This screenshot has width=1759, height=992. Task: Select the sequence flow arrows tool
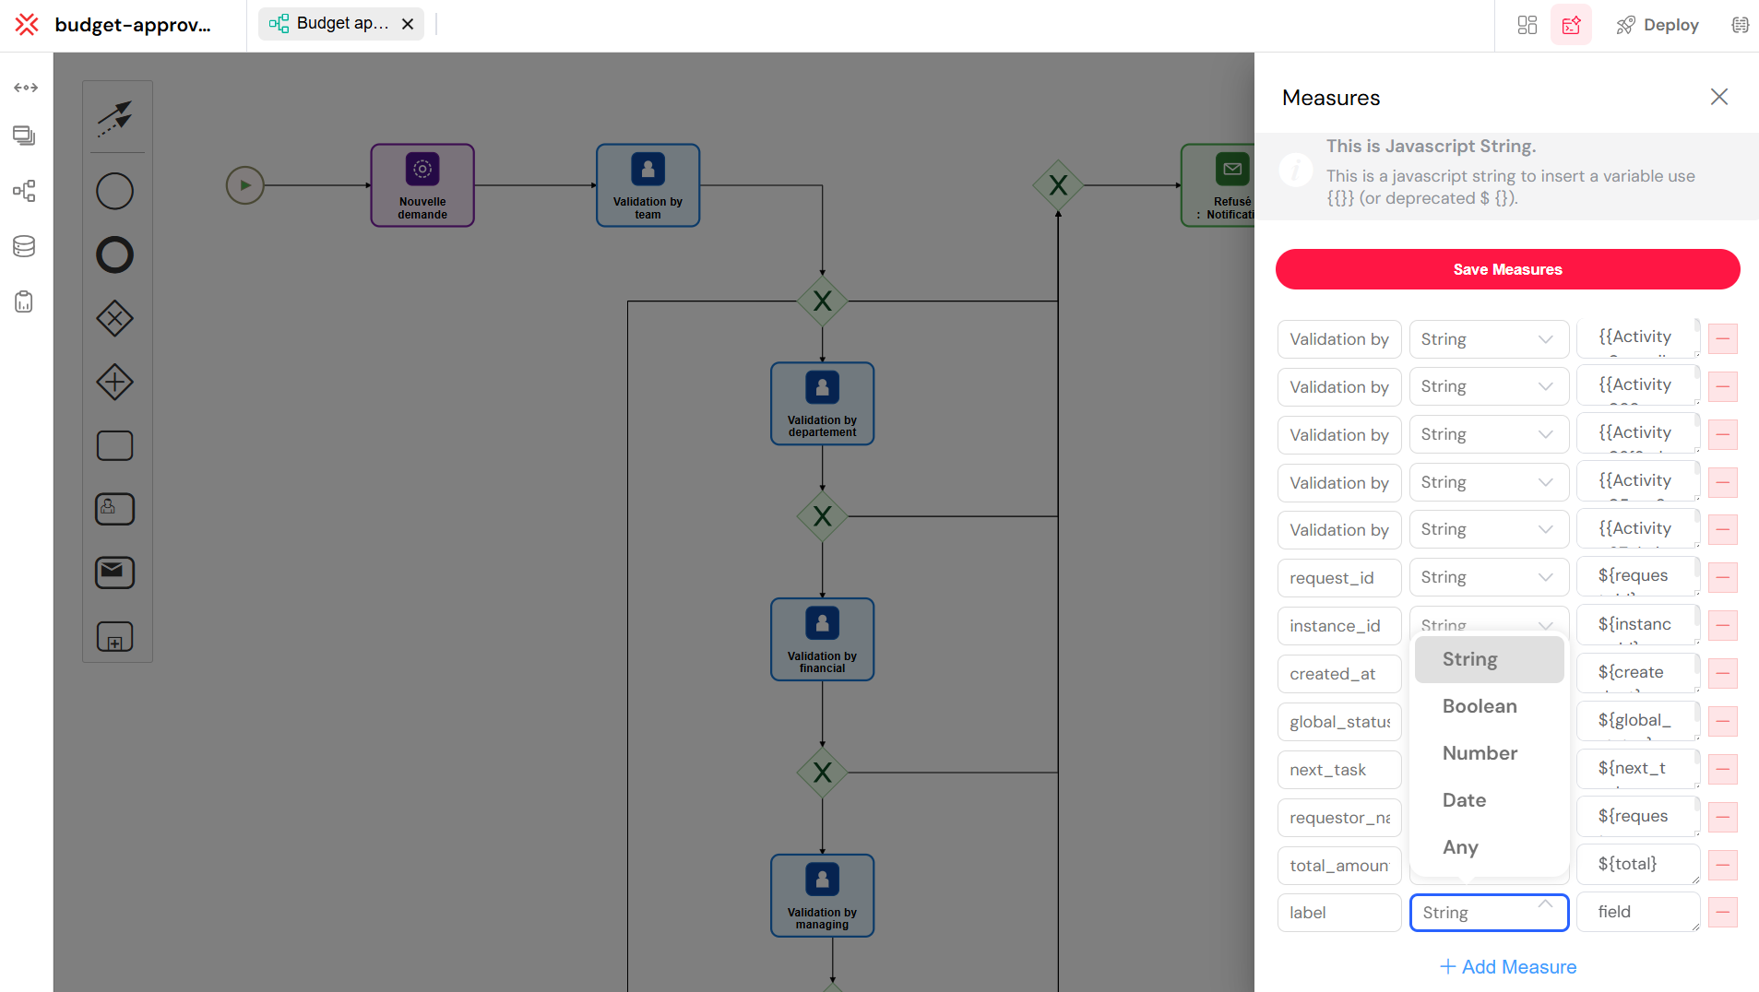point(116,117)
